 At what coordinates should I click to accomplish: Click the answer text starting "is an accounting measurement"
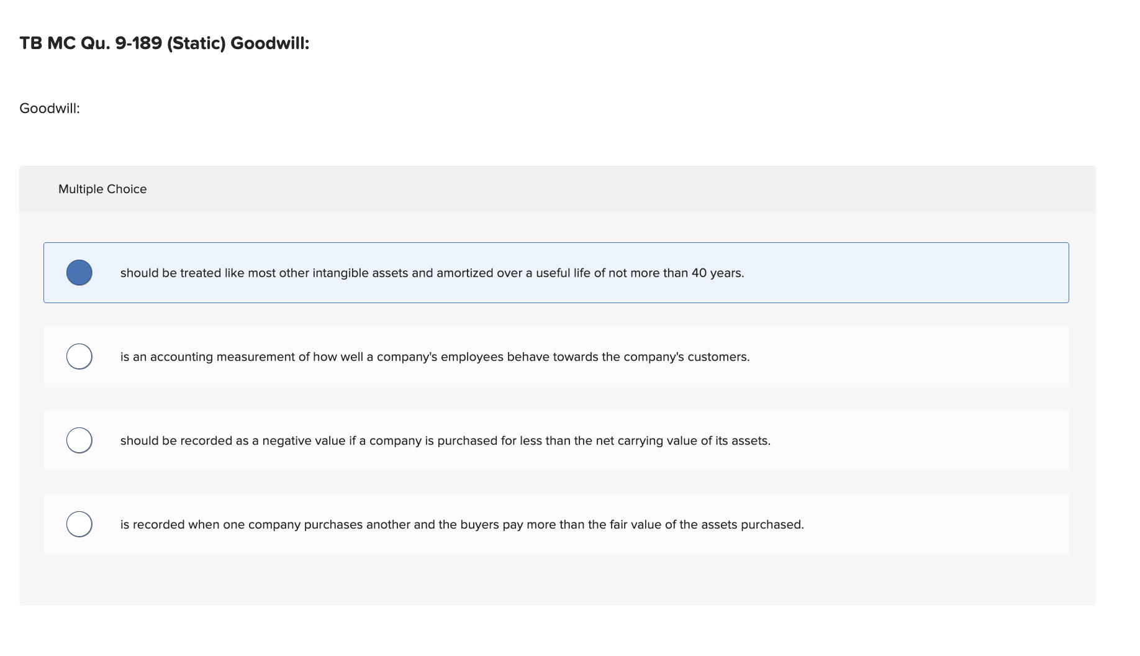click(x=435, y=357)
